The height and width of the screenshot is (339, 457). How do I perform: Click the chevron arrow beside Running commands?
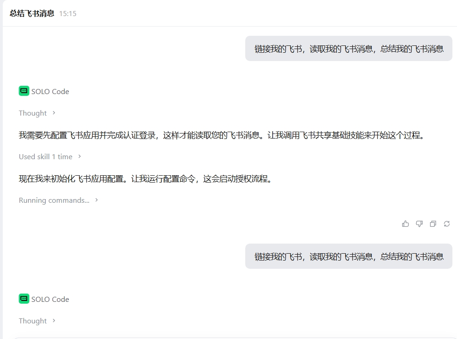click(x=96, y=200)
